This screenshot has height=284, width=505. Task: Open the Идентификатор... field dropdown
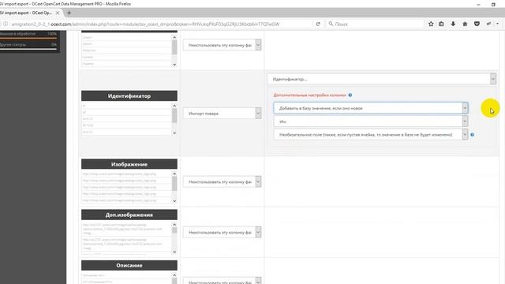[x=382, y=79]
